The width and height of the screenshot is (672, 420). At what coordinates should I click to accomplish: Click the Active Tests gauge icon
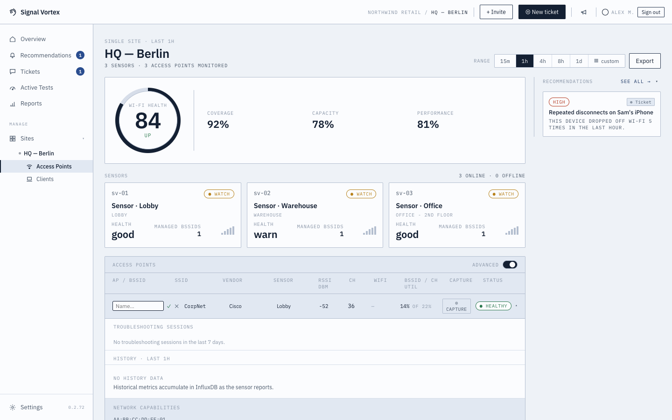point(13,88)
